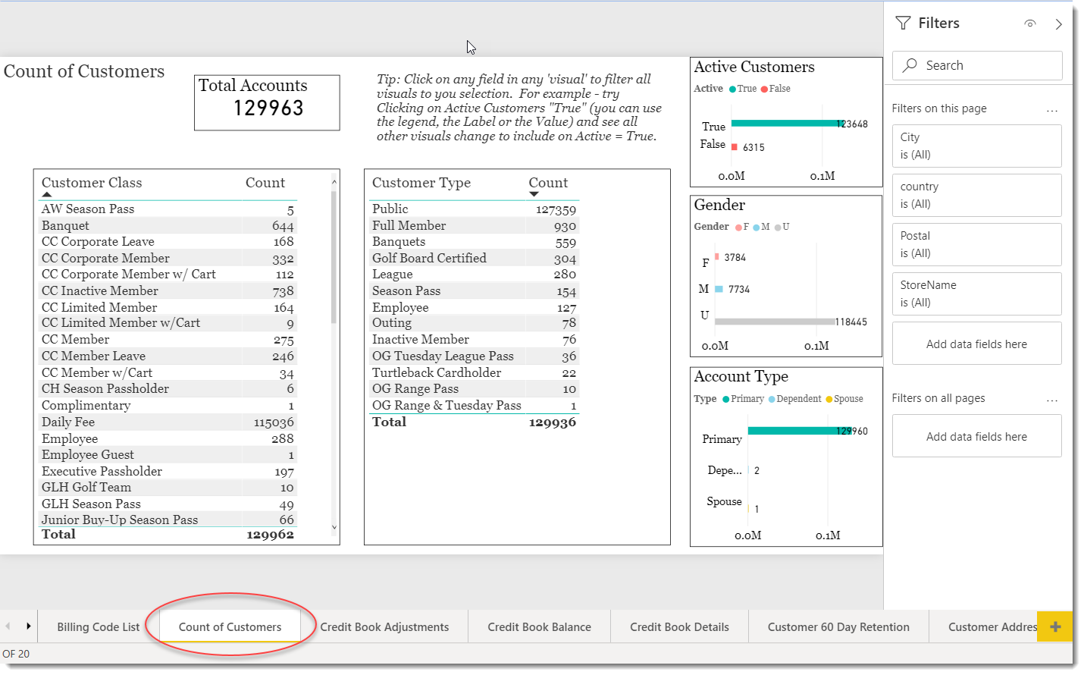The height and width of the screenshot is (675, 1084).
Task: Toggle the True legend item in Active Customers
Action: coord(742,89)
